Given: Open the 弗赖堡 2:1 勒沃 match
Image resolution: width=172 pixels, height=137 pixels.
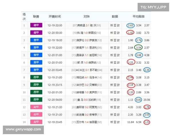Looking at the screenshot, I should click(x=87, y=25).
